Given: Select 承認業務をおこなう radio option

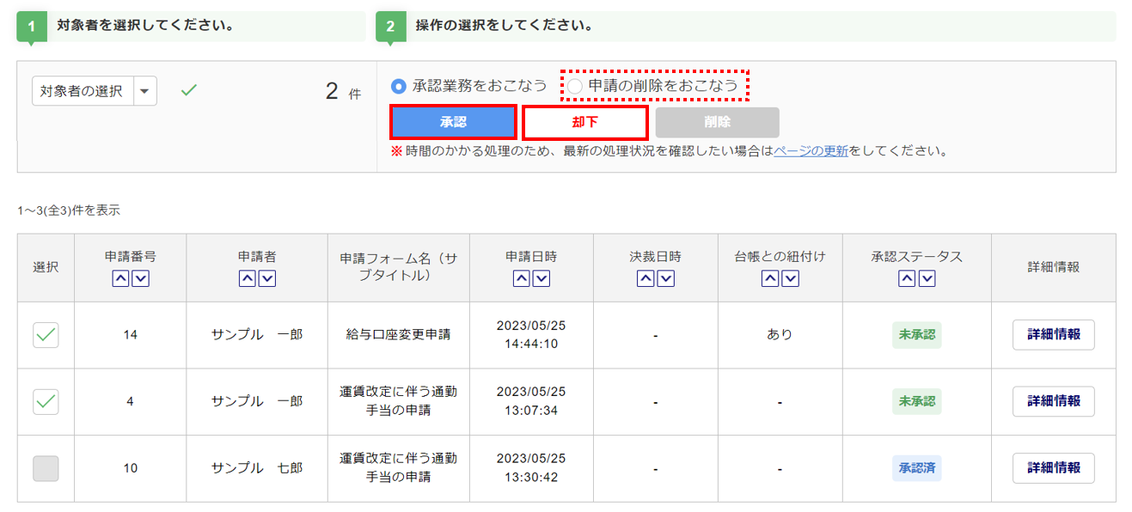Looking at the screenshot, I should pos(398,86).
